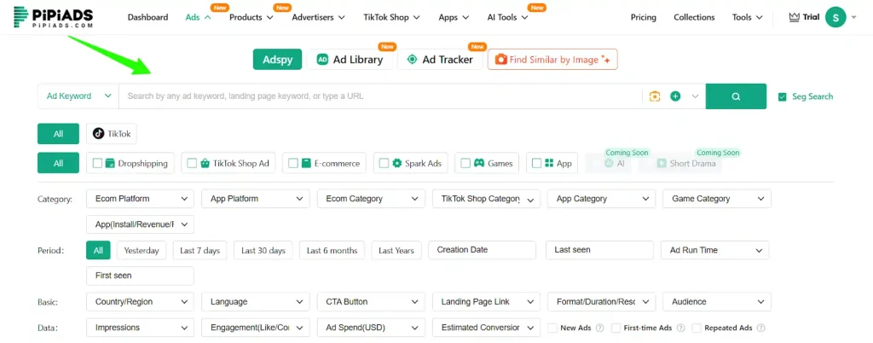Image resolution: width=873 pixels, height=343 pixels.
Task: Select the TikTok platform button
Action: pyautogui.click(x=112, y=134)
